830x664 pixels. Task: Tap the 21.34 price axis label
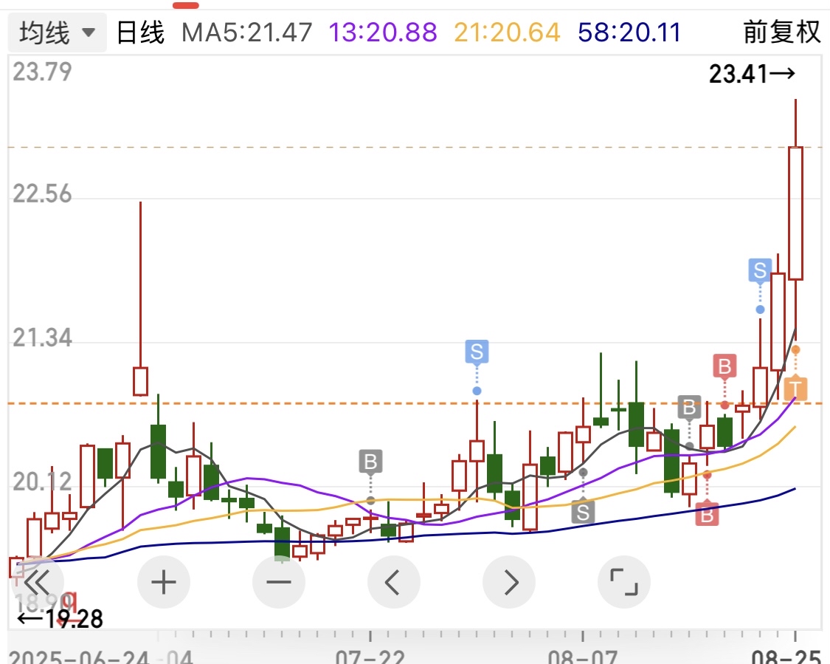tap(42, 338)
